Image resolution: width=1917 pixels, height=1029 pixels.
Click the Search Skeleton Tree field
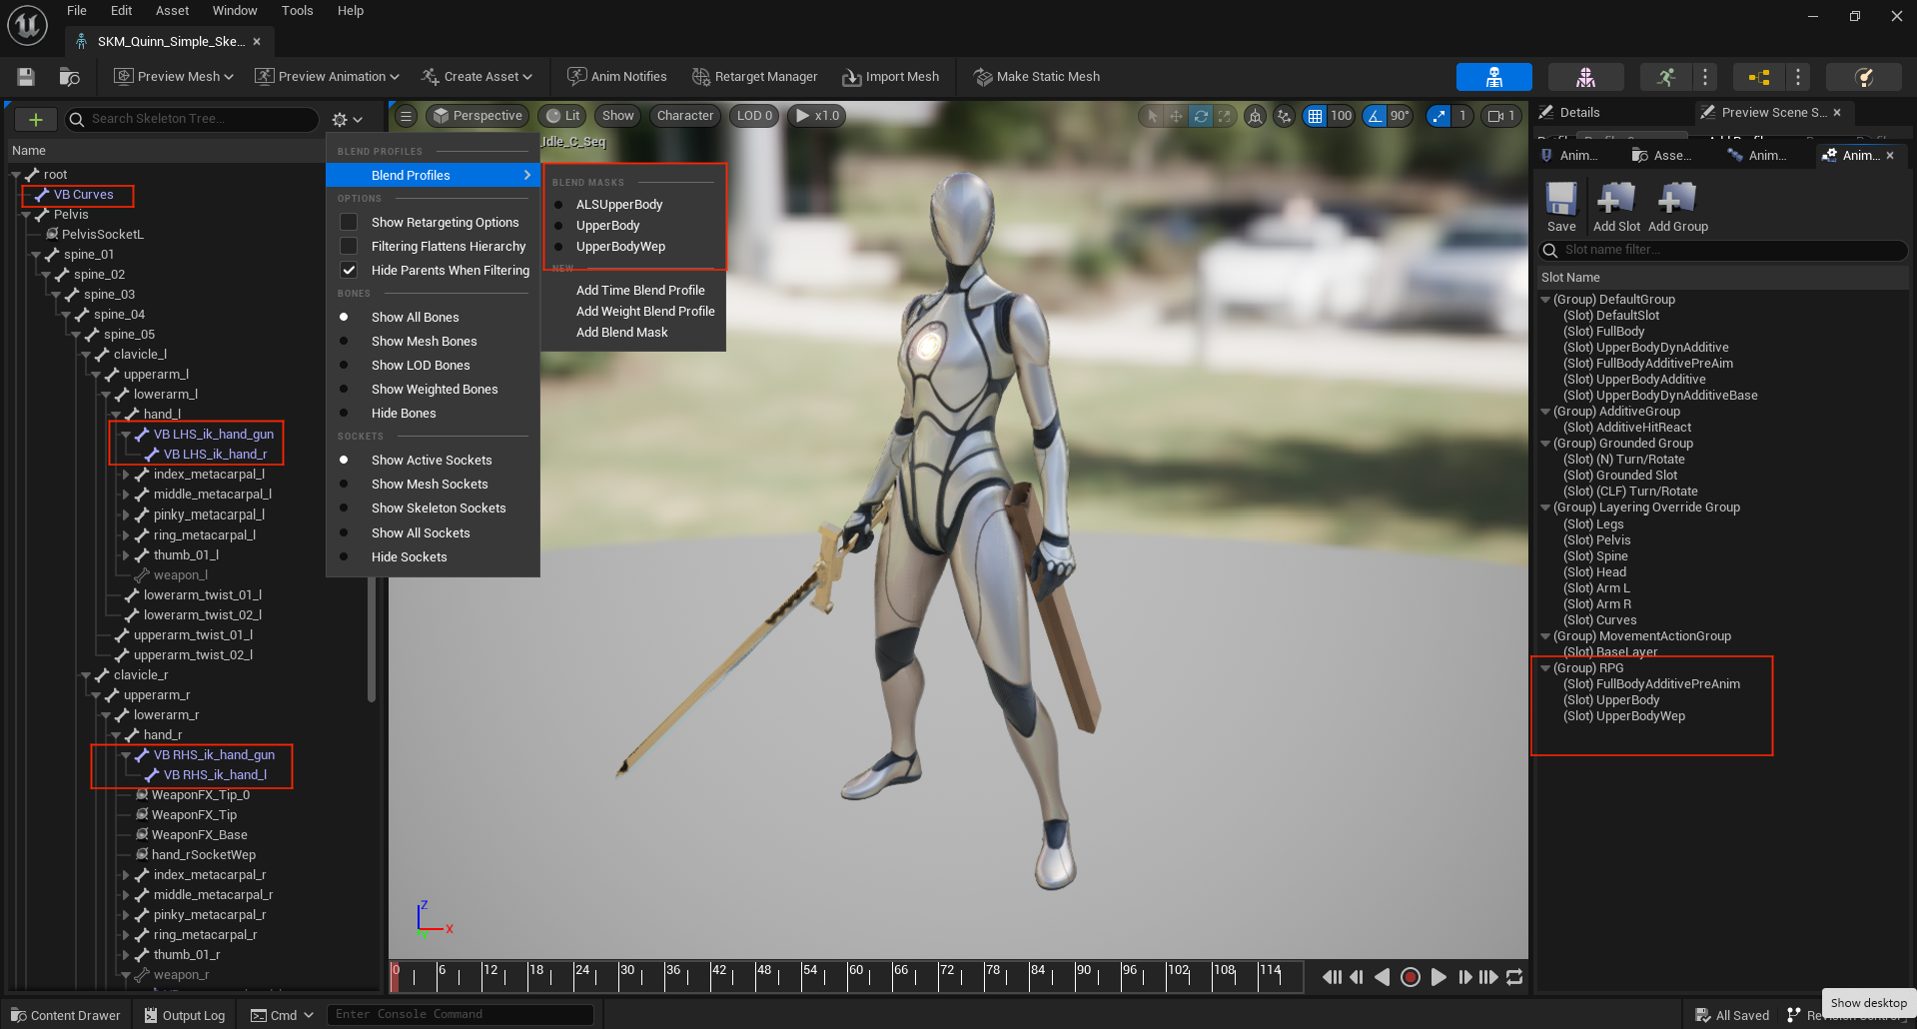[x=192, y=119]
